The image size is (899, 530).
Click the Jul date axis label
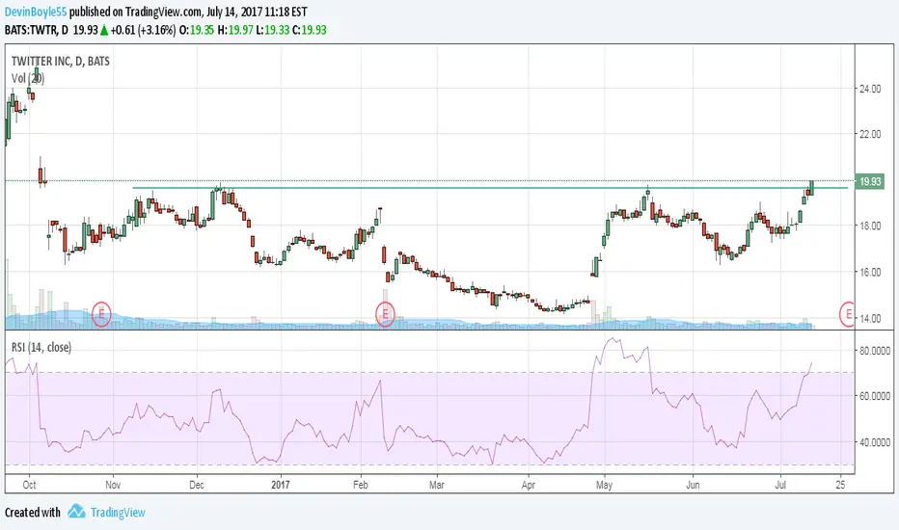click(780, 485)
